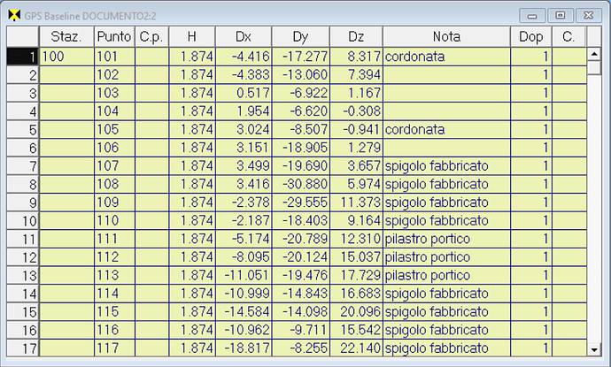Image resolution: width=611 pixels, height=367 pixels.
Task: Click Dz value 11.373
Action: tap(357, 203)
